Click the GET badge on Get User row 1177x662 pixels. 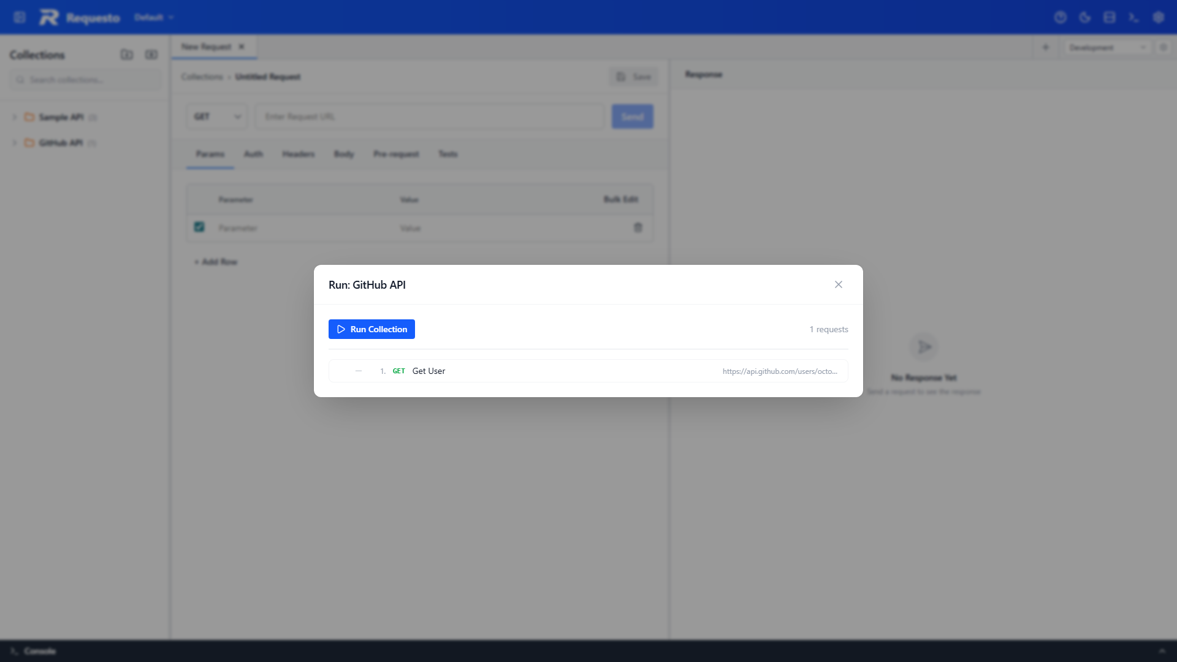398,371
